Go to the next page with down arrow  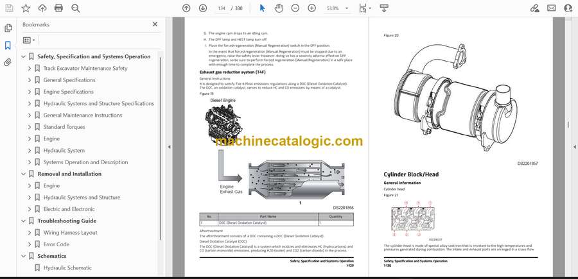203,8
